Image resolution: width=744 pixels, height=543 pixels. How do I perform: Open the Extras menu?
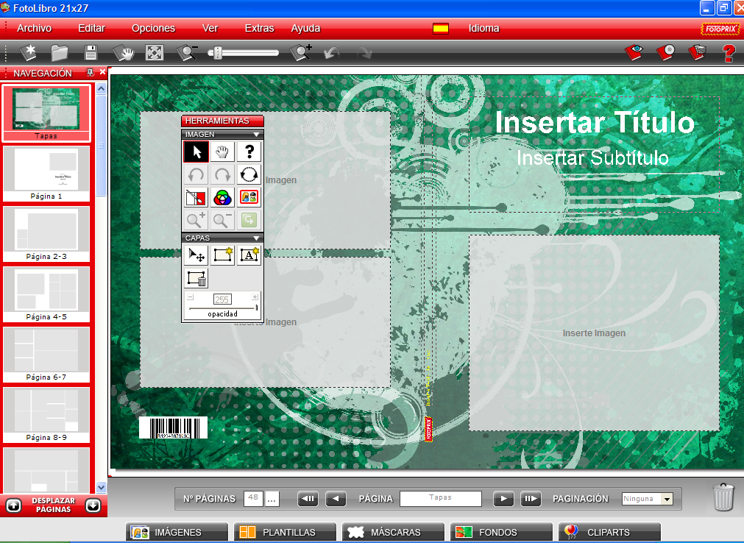pos(259,28)
